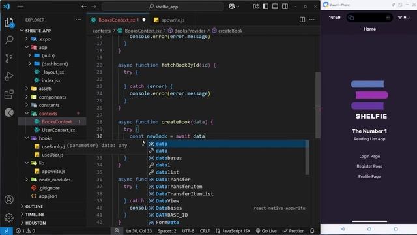The width and height of the screenshot is (417, 235).
Task: Open editor More Actions ellipsis
Action: (312, 20)
